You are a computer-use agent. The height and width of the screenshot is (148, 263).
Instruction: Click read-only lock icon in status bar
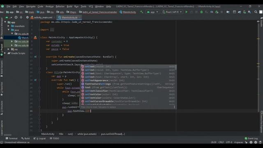246,142
